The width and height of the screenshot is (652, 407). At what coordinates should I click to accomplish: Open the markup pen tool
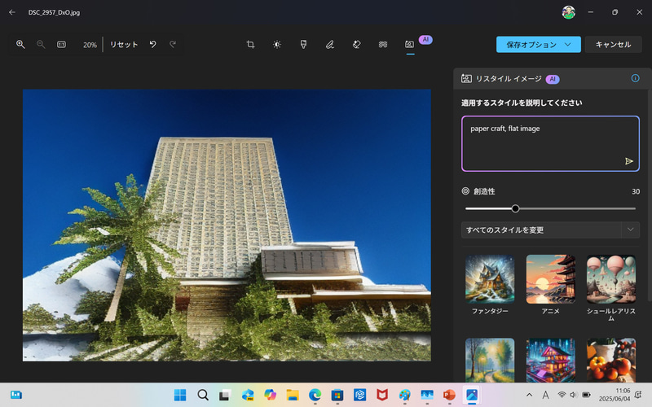pos(330,44)
